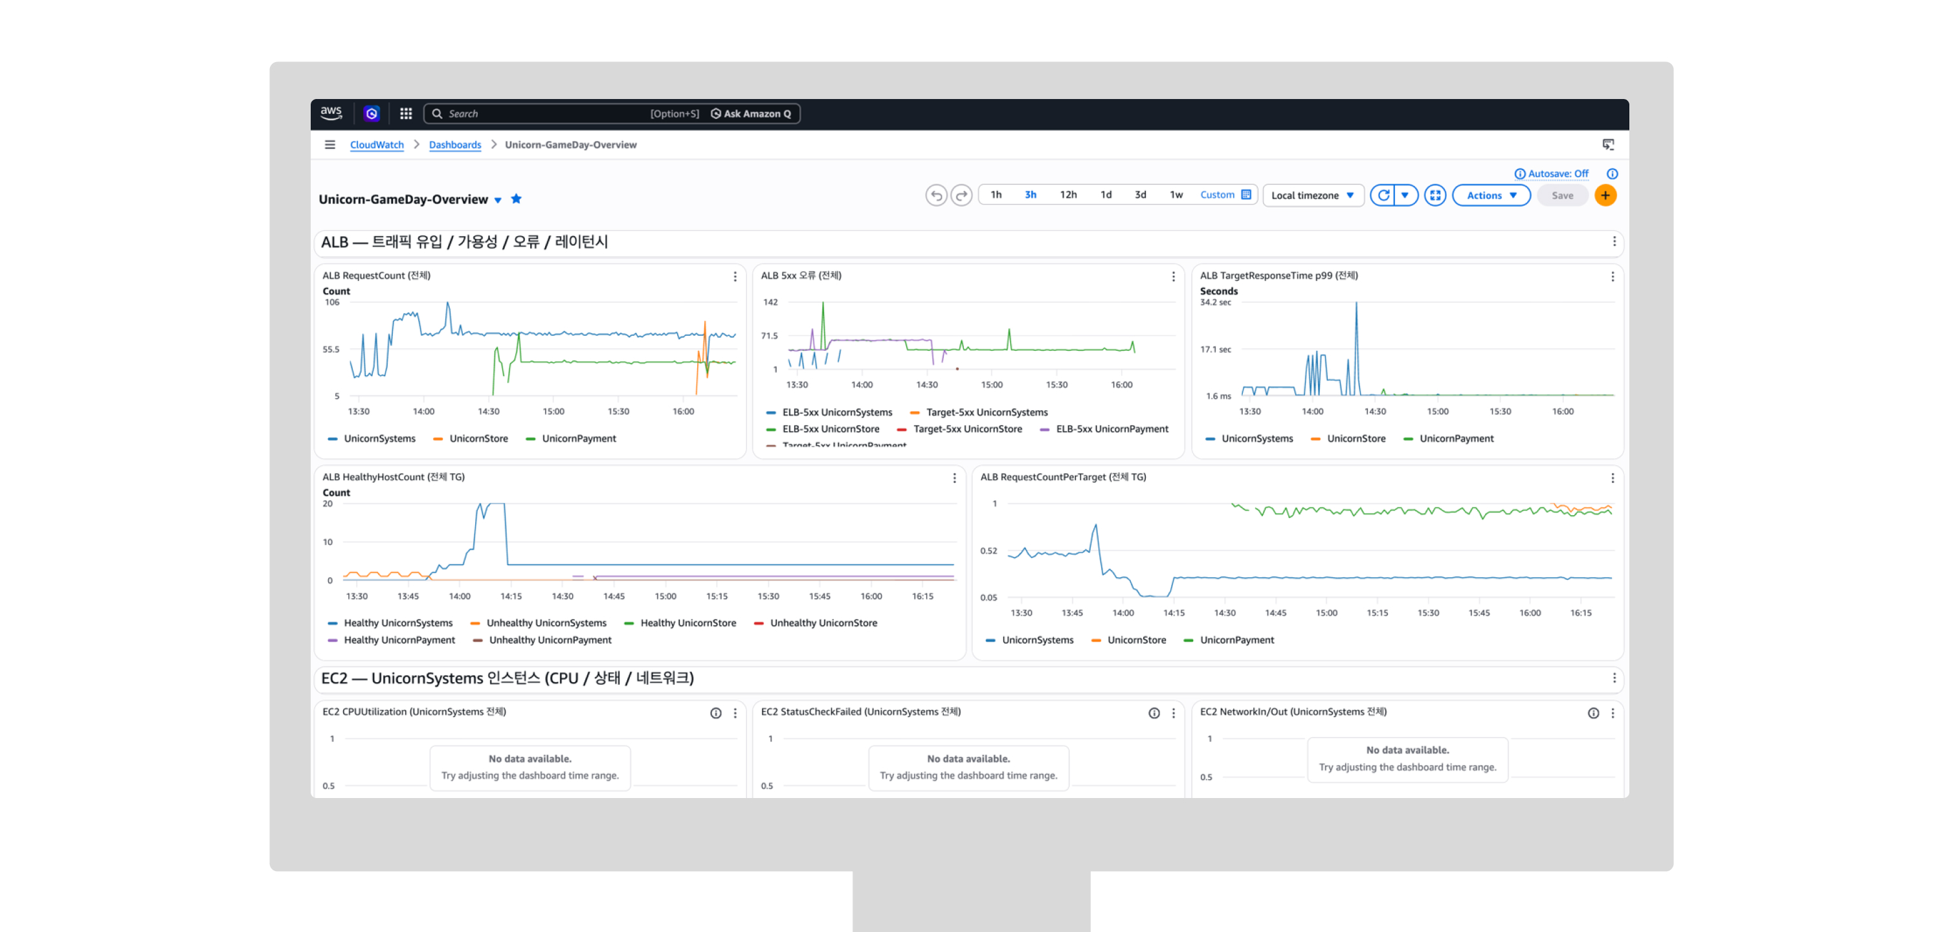Viewport: 1942px width, 932px height.
Task: Select the 1w time range
Action: [x=1176, y=195]
